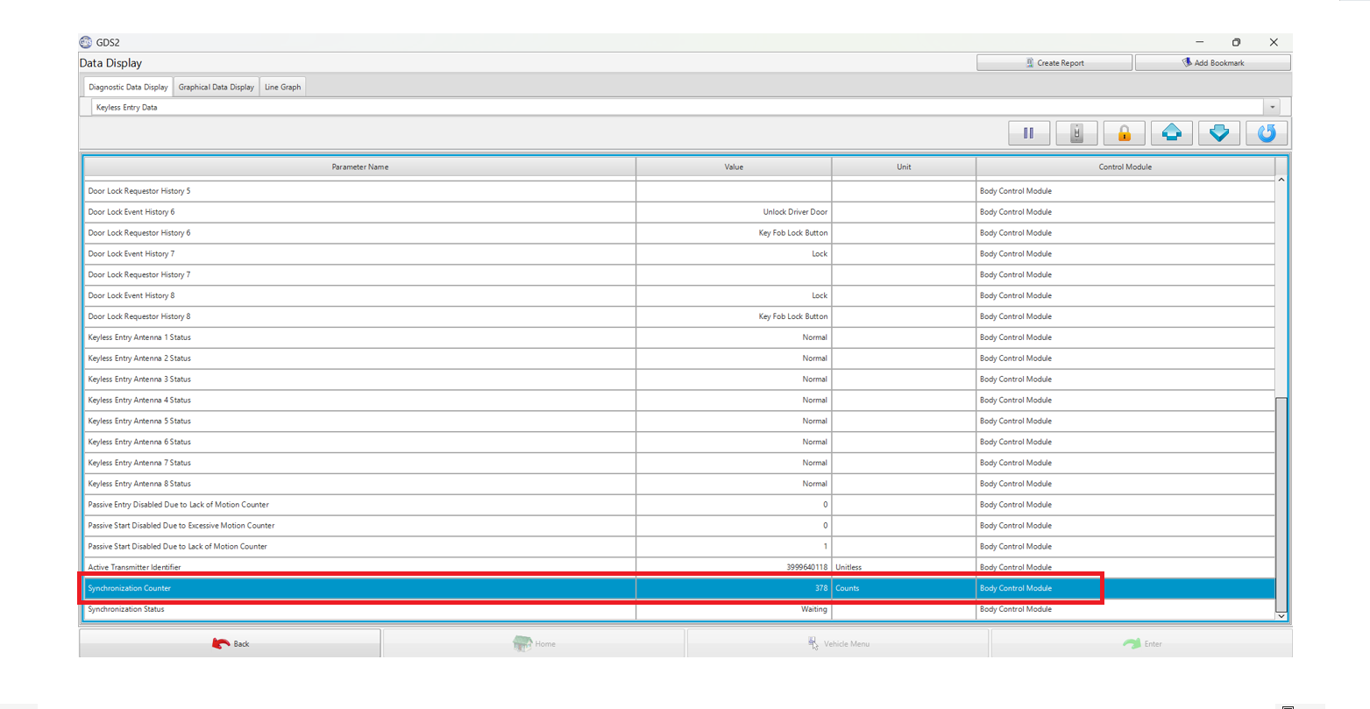Click the orange padlock lock icon
Screen dimensions: 1370x709
tap(1125, 133)
